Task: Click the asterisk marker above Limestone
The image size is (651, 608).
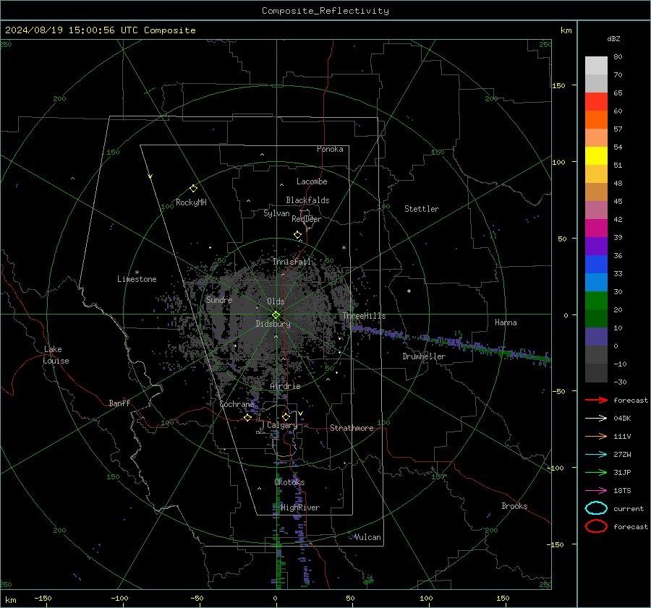Action: (137, 273)
